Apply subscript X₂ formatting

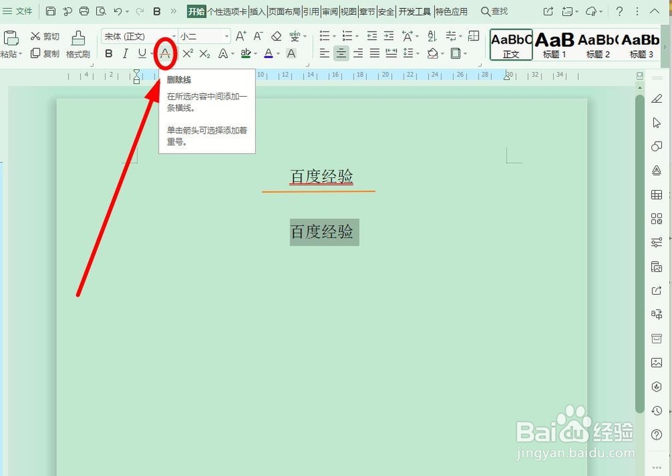click(205, 54)
